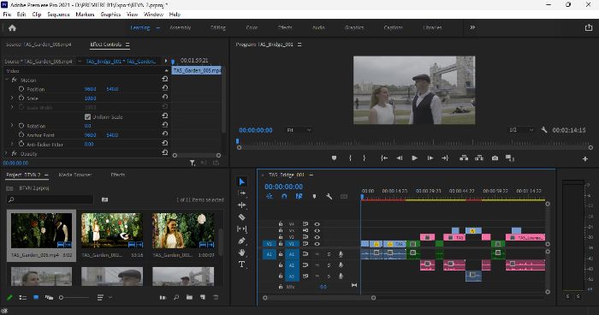Activate the Razor tool

242,217
